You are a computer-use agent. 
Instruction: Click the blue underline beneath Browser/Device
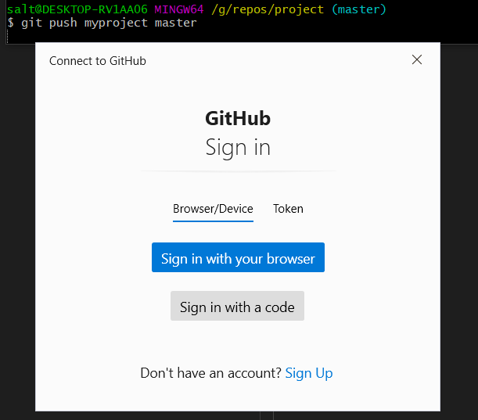[x=213, y=221]
